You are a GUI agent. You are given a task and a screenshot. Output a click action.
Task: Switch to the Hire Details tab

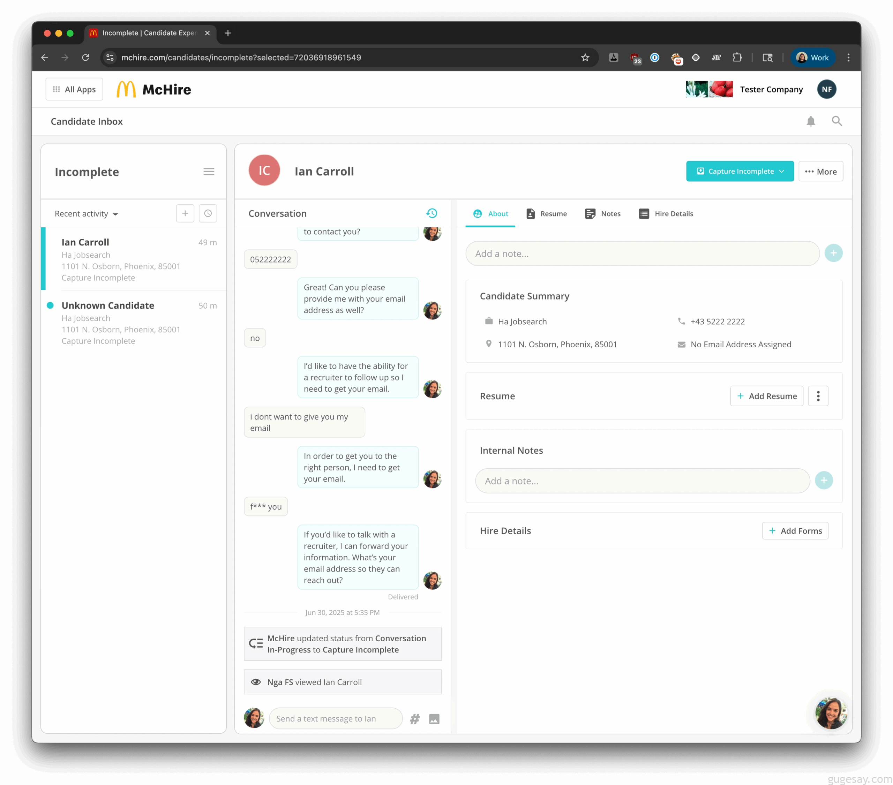click(x=666, y=214)
